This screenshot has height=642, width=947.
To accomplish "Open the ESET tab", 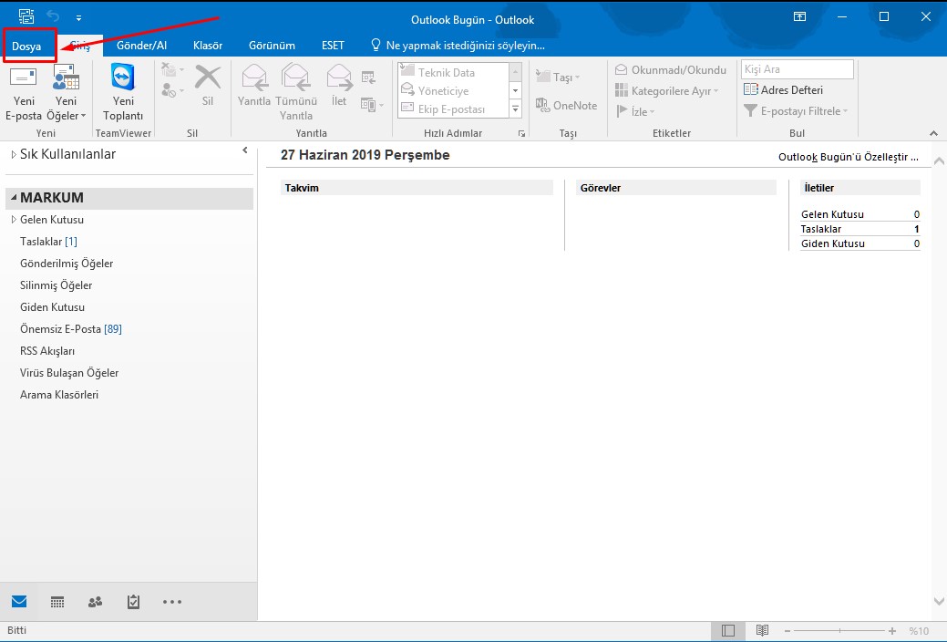I will point(333,46).
